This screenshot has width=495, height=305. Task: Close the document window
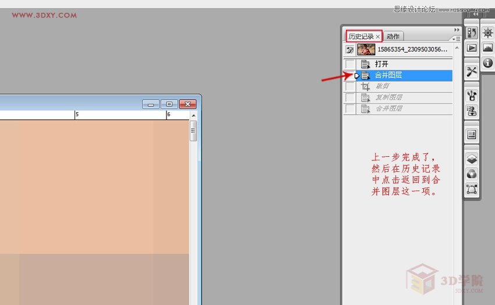[x=188, y=105]
